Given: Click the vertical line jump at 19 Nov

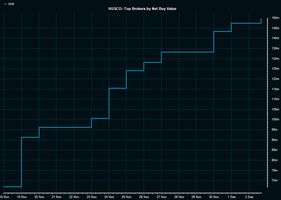Looking at the screenshot, I should coord(22,163).
